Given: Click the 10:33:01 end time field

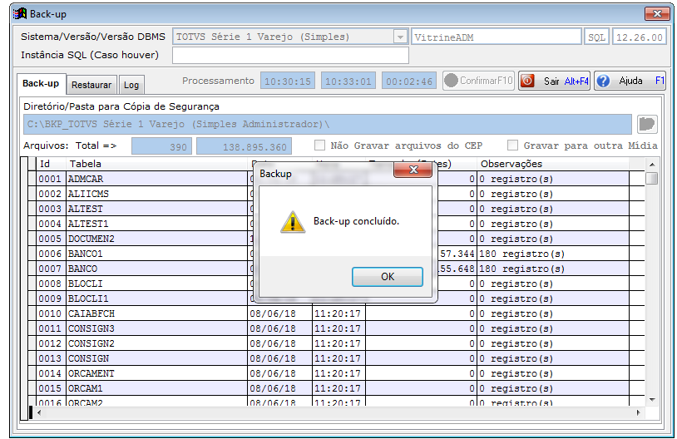Looking at the screenshot, I should pos(348,81).
